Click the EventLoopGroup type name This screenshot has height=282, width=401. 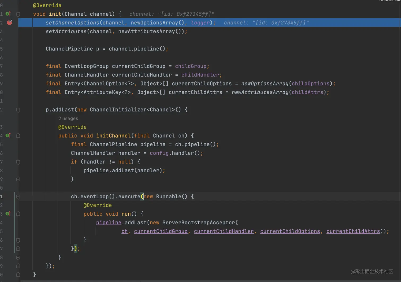[87, 66]
